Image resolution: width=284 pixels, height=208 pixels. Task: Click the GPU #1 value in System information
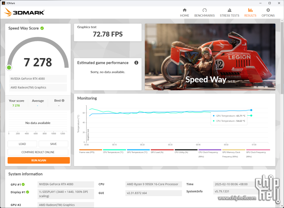coord(66,184)
